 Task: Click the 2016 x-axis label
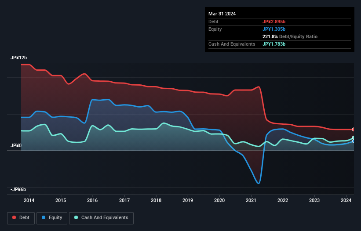(92, 200)
